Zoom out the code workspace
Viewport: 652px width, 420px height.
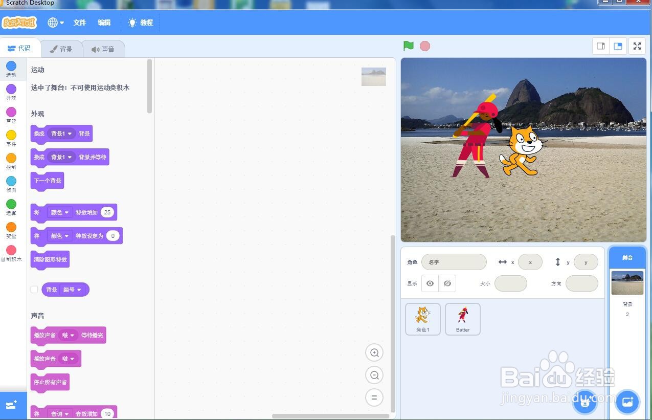click(374, 375)
